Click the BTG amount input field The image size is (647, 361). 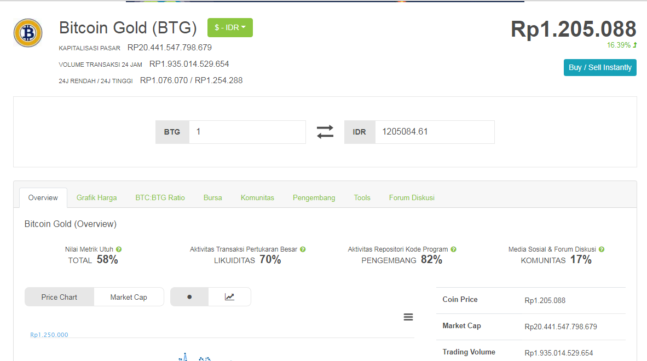[247, 132]
